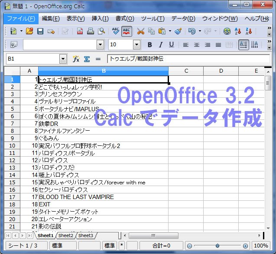Export directly as PDF icon
276x254 pixels.
pyautogui.click(x=80, y=31)
